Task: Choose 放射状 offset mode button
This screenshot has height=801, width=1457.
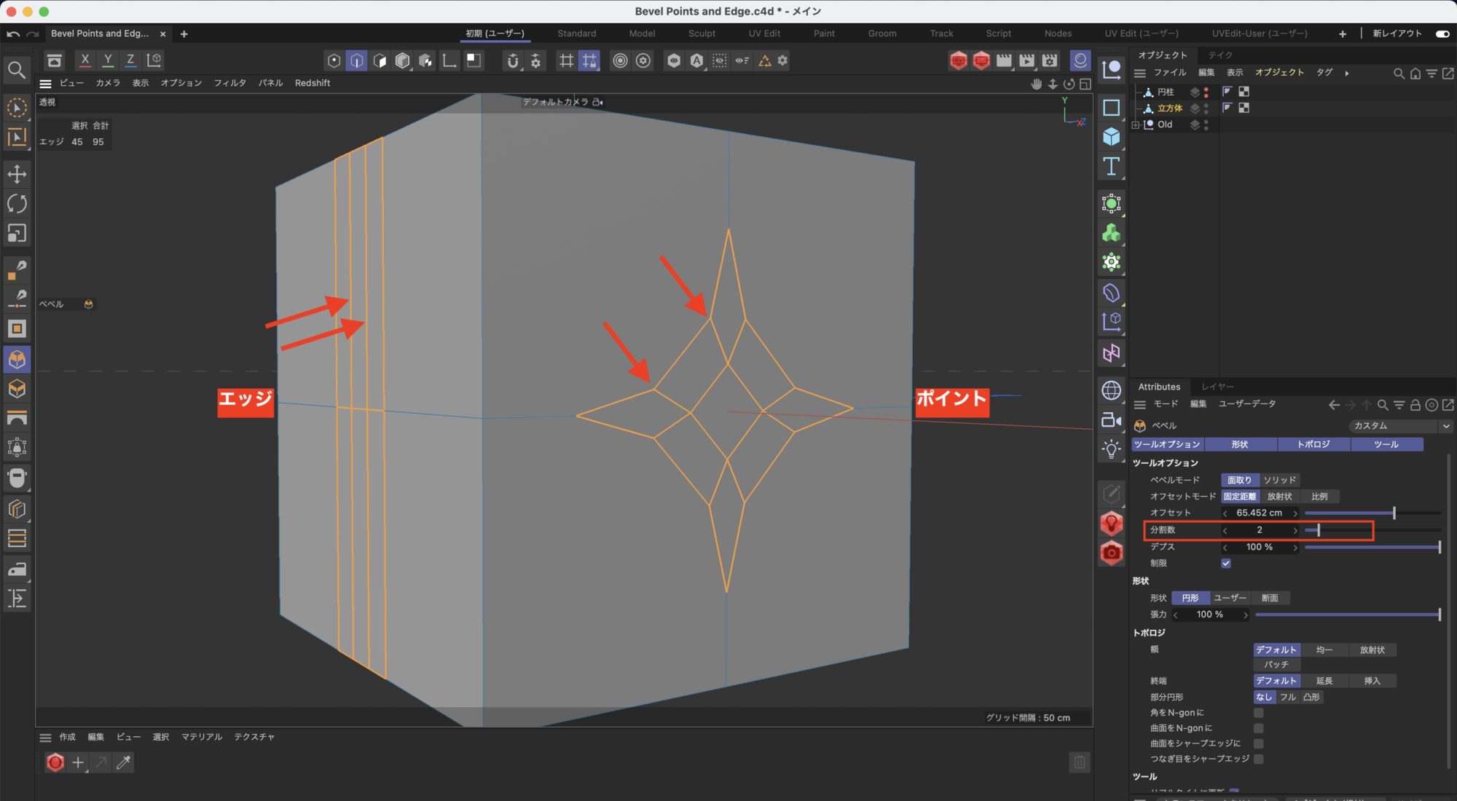Action: [1279, 497]
